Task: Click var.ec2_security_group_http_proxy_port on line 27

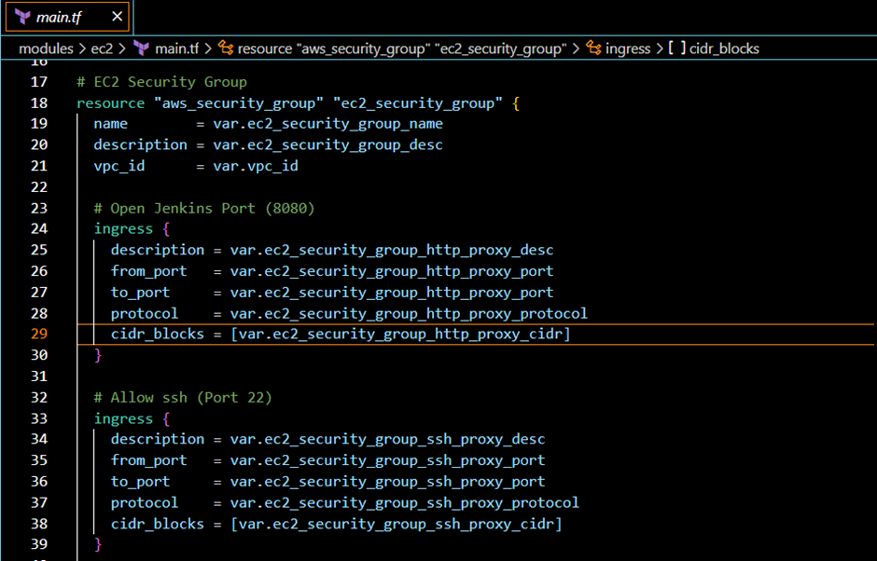Action: 392,293
